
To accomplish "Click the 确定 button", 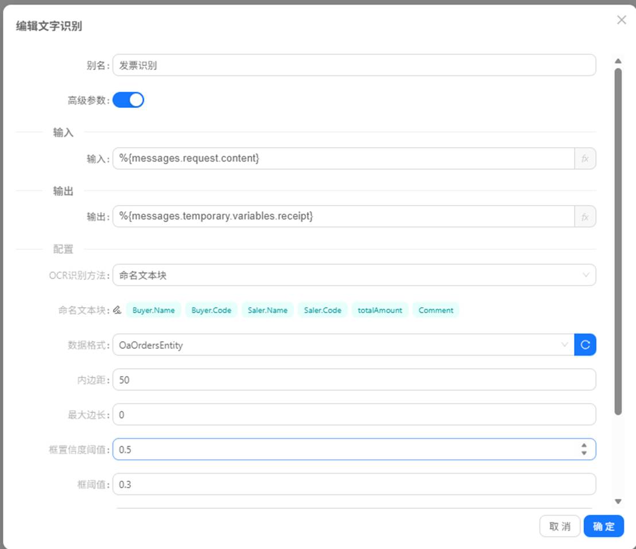I will pos(603,526).
